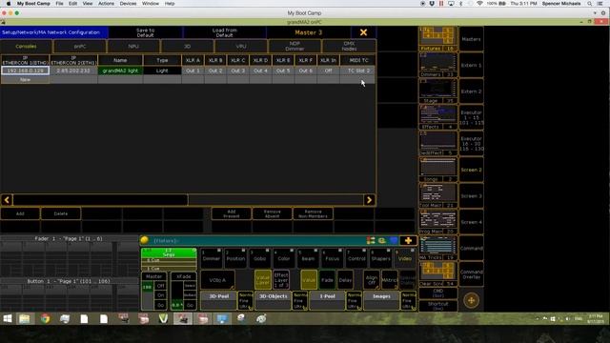Toggle Align Off button
This screenshot has height=343, width=610.
pos(372,279)
